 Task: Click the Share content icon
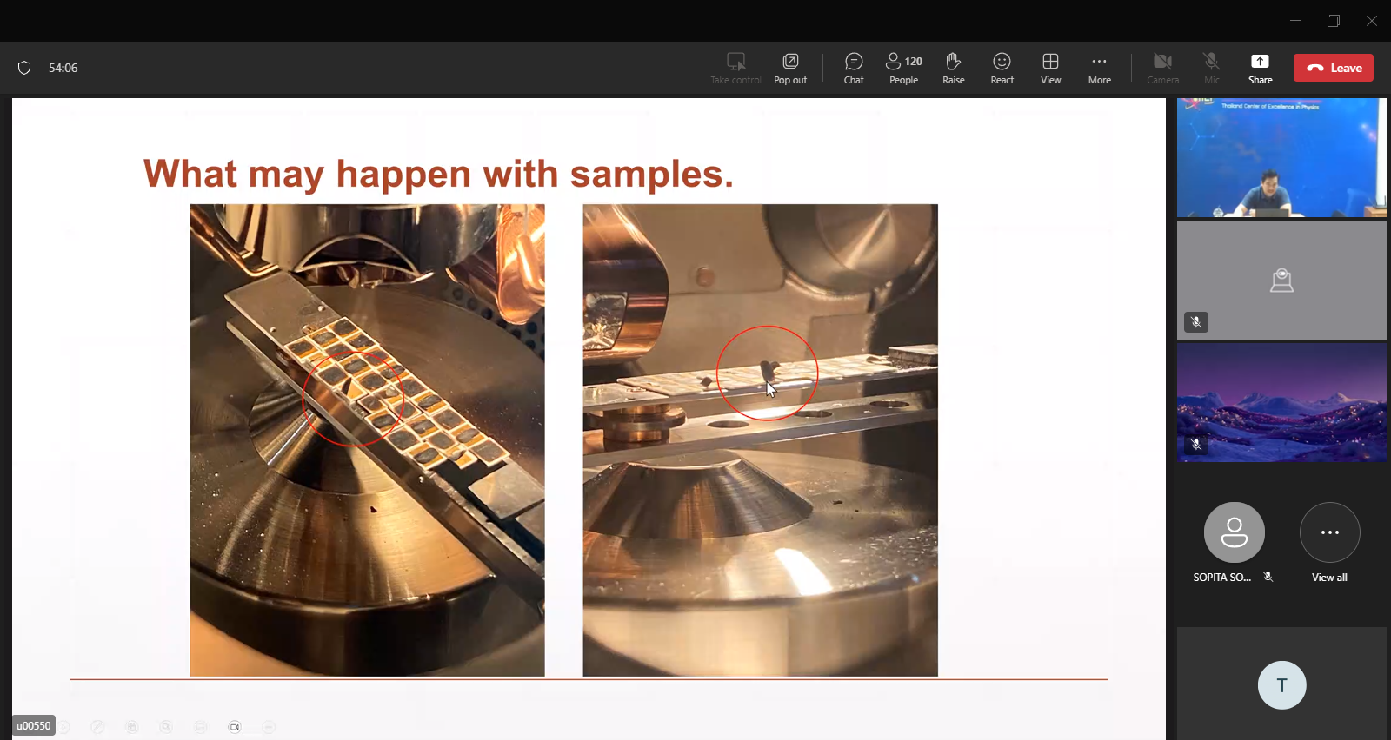(x=1260, y=68)
